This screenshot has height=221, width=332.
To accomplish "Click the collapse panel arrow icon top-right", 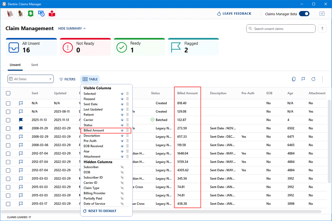I will tap(322, 14).
